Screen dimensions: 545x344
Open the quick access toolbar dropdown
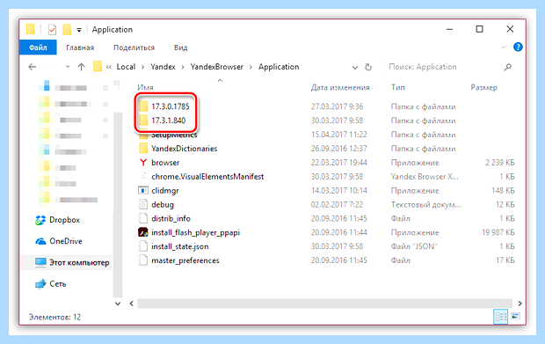(79, 30)
